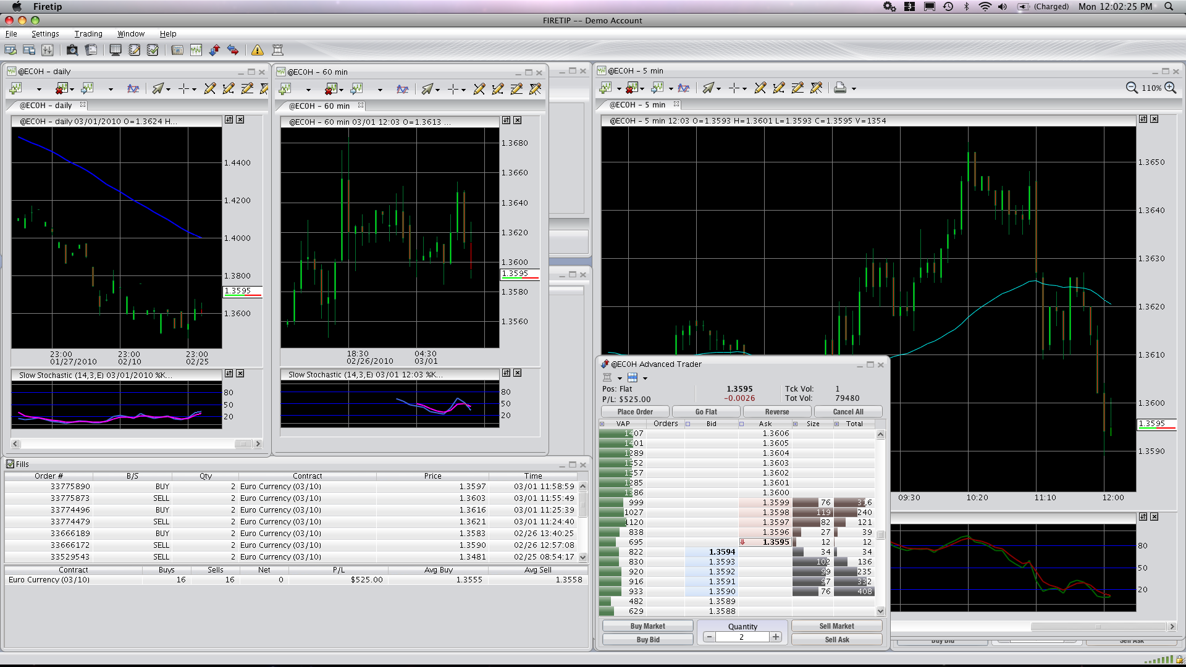Viewport: 1186px width, 667px height.
Task: Select pointer arrow tool in 60 min chart
Action: click(427, 90)
